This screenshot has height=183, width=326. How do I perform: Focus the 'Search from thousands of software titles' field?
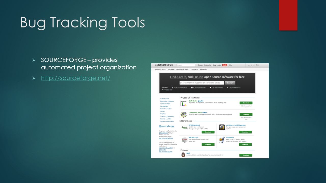202,83
